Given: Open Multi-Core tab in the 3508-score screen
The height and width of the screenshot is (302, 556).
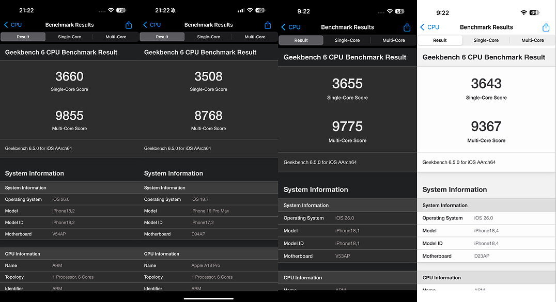Looking at the screenshot, I should pos(255,37).
